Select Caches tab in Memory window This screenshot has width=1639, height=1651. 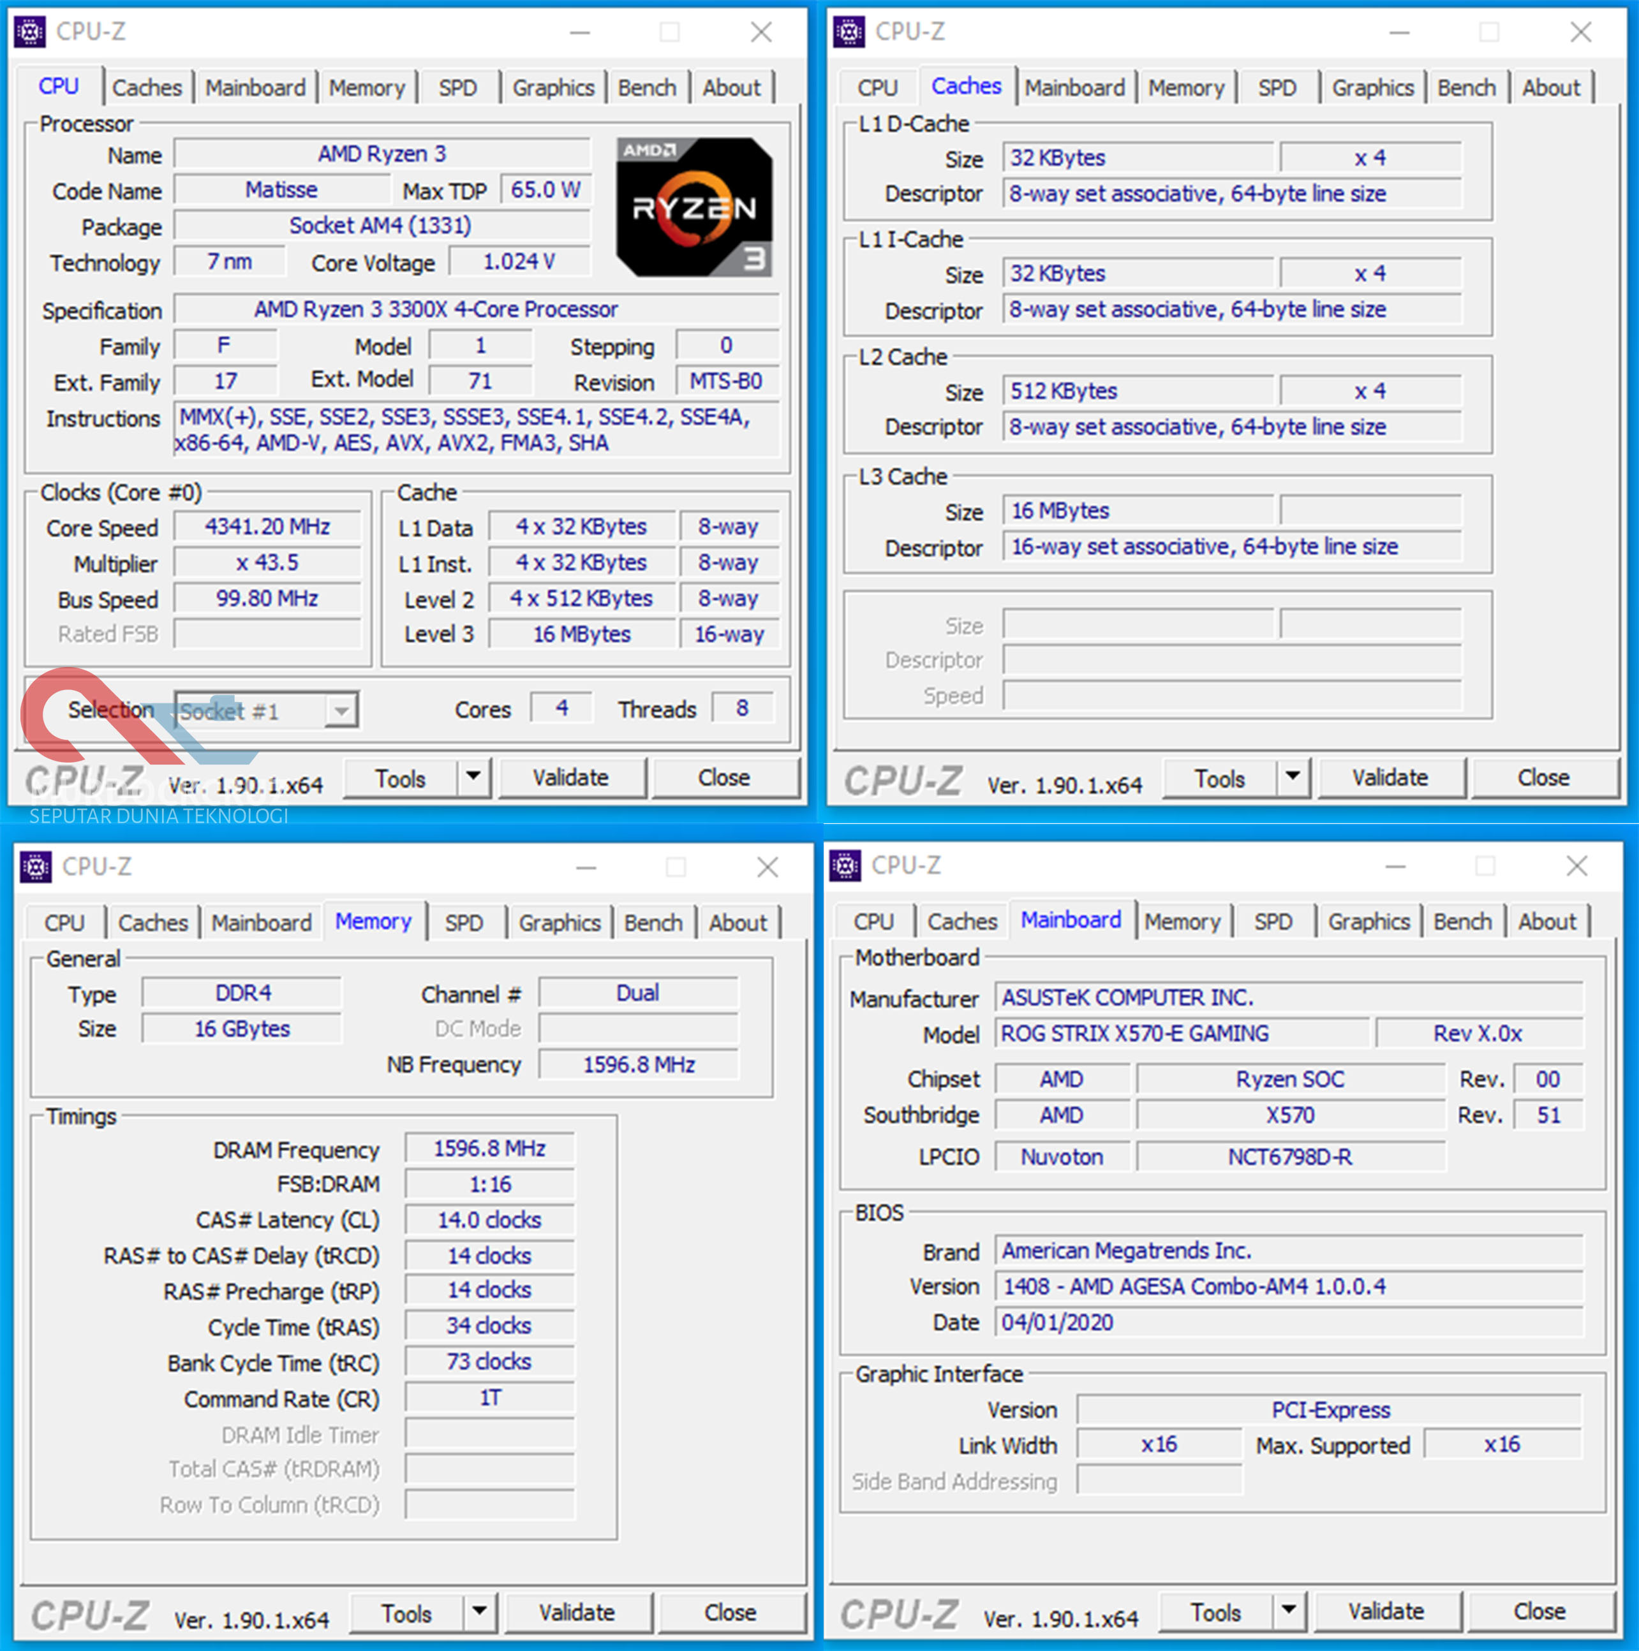[153, 923]
